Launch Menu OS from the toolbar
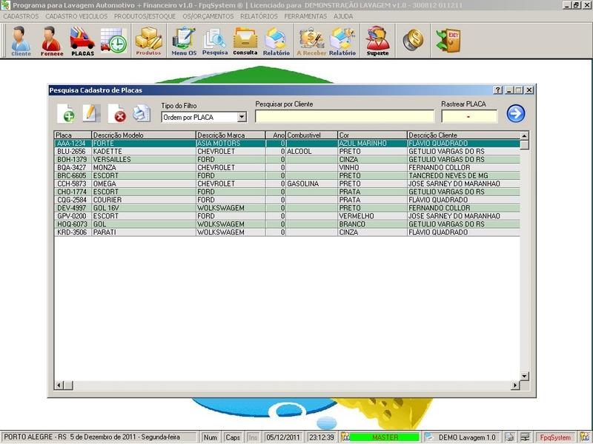 coord(183,41)
